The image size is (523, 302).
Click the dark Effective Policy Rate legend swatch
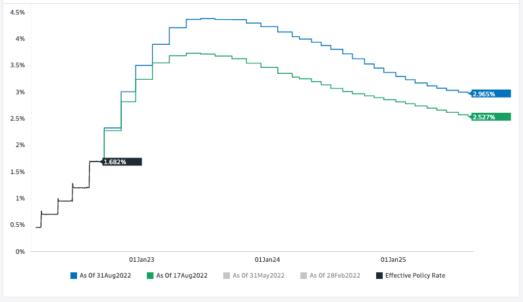(379, 275)
